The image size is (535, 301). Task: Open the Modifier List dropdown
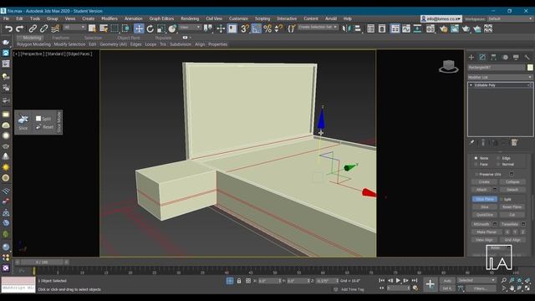click(x=500, y=77)
